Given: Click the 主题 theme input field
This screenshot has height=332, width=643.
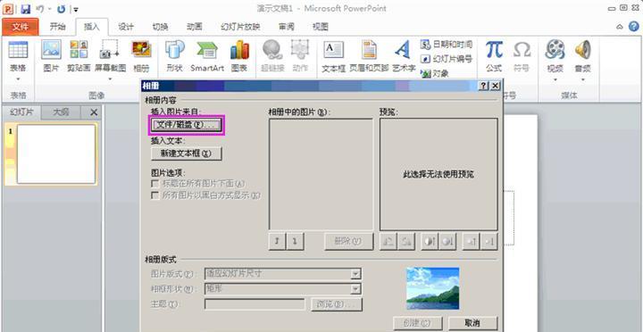Looking at the screenshot, I should click(x=255, y=304).
